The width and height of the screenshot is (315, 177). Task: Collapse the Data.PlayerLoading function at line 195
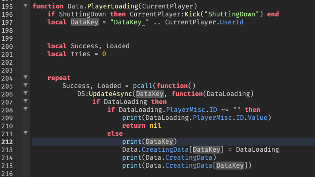point(26,6)
